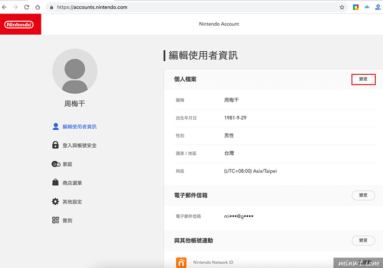Reload the page with the refresh icon

27,7
